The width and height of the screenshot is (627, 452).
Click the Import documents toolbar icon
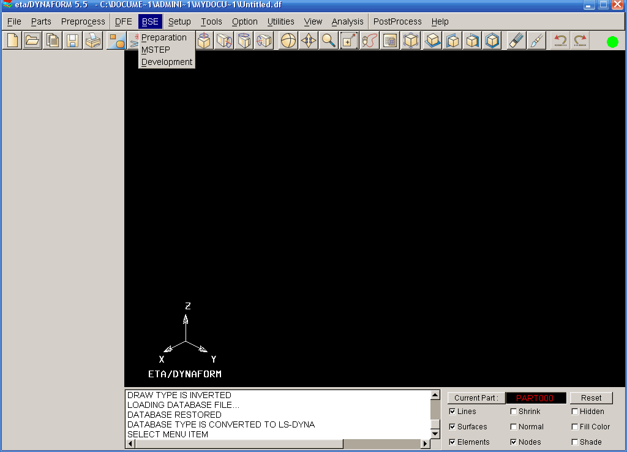(x=53, y=40)
